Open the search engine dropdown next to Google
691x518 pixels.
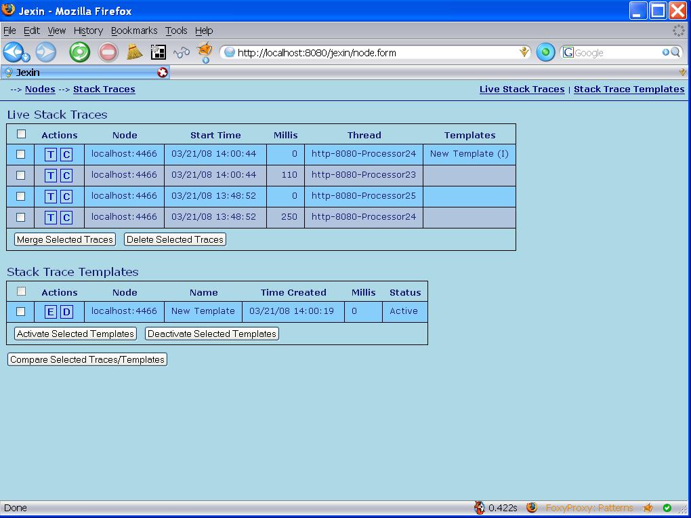tap(665, 52)
